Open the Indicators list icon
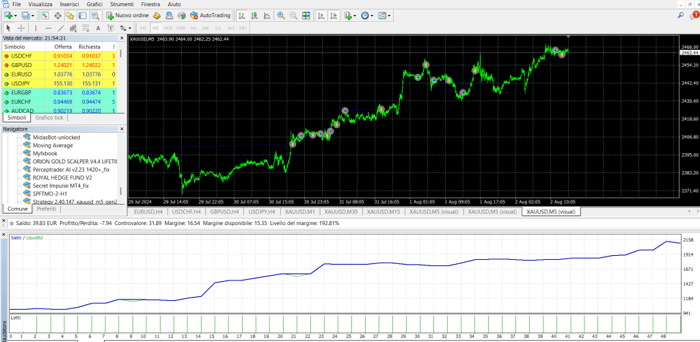The height and width of the screenshot is (342, 700). (x=348, y=16)
